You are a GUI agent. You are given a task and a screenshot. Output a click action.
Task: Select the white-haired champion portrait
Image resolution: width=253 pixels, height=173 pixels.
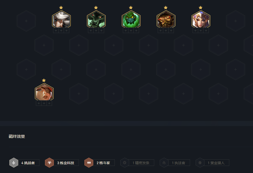(x=61, y=19)
